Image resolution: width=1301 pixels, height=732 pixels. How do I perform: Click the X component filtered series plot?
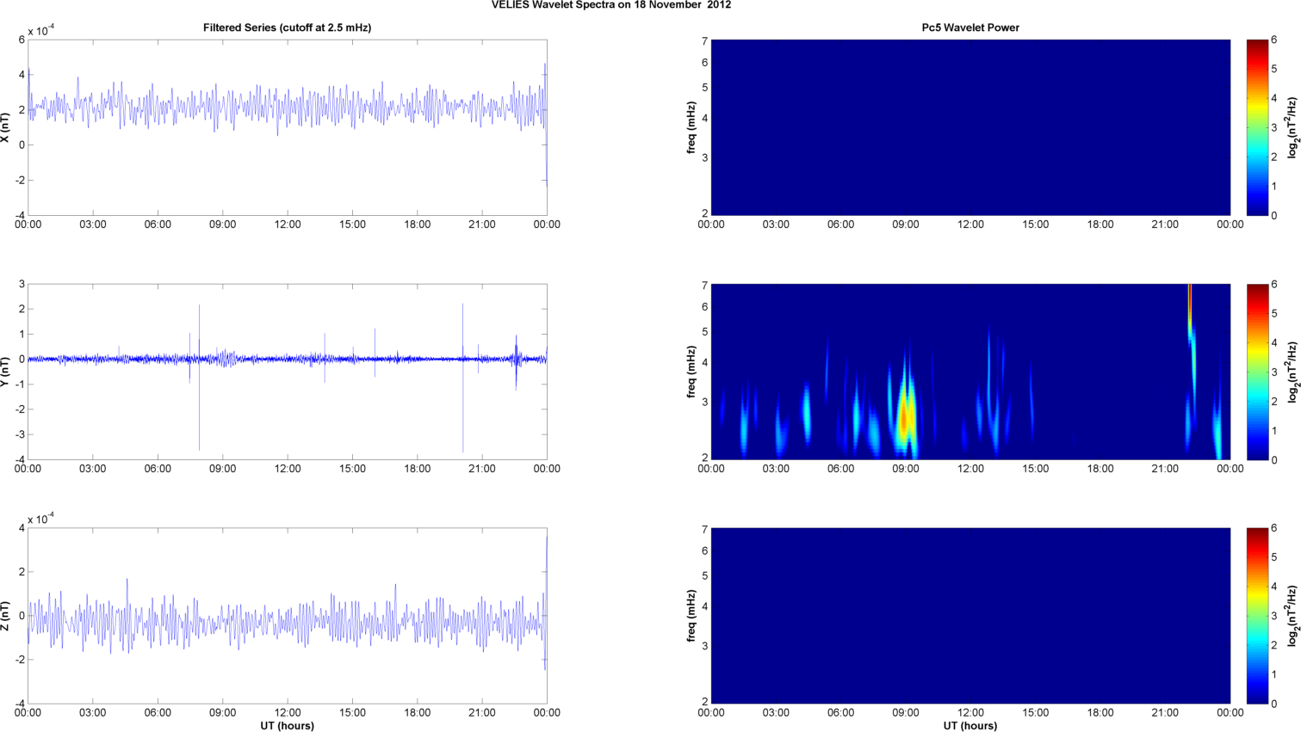tap(288, 127)
